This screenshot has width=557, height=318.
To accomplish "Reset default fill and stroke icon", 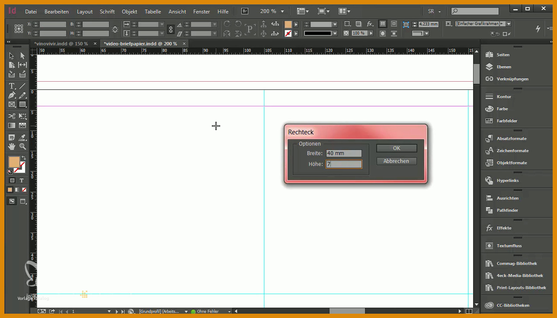I will coord(10,172).
